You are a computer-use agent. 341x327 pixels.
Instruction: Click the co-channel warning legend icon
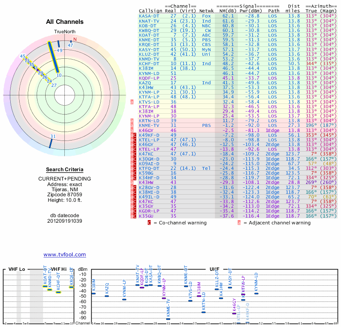[x=149, y=222]
